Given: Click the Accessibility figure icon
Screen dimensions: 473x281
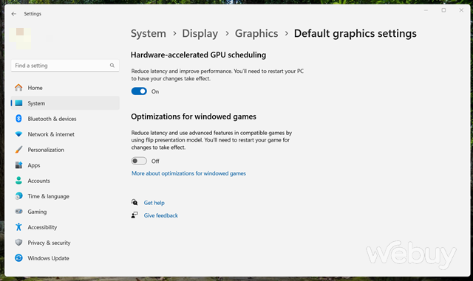Looking at the screenshot, I should click(x=18, y=226).
